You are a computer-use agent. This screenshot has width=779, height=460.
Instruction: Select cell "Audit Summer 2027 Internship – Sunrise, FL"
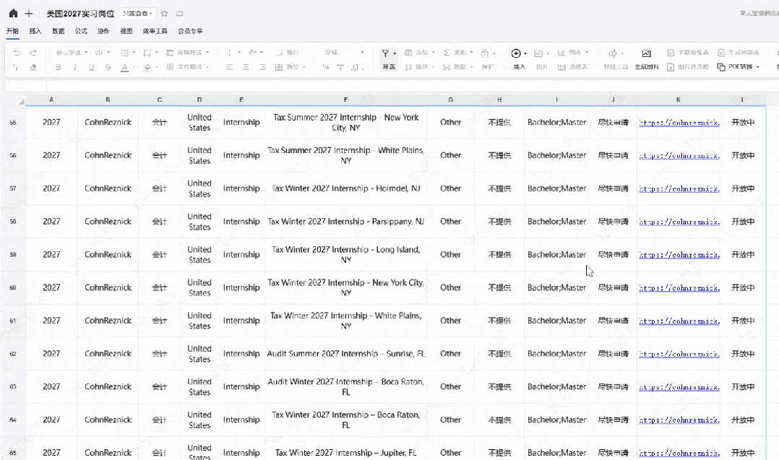pos(345,354)
